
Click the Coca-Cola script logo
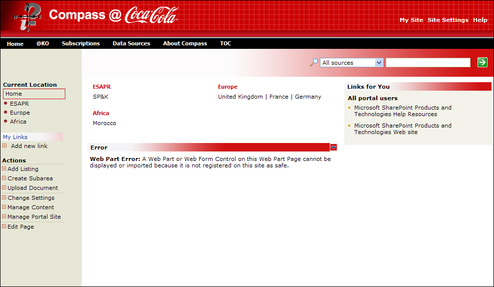point(152,15)
